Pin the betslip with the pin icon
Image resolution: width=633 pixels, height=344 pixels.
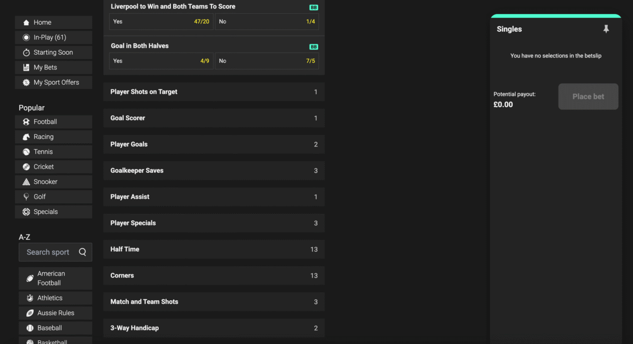[606, 29]
